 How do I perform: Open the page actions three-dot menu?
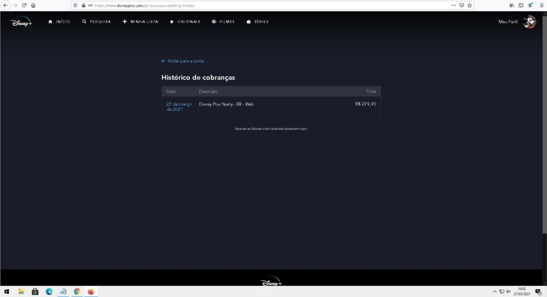point(453,5)
